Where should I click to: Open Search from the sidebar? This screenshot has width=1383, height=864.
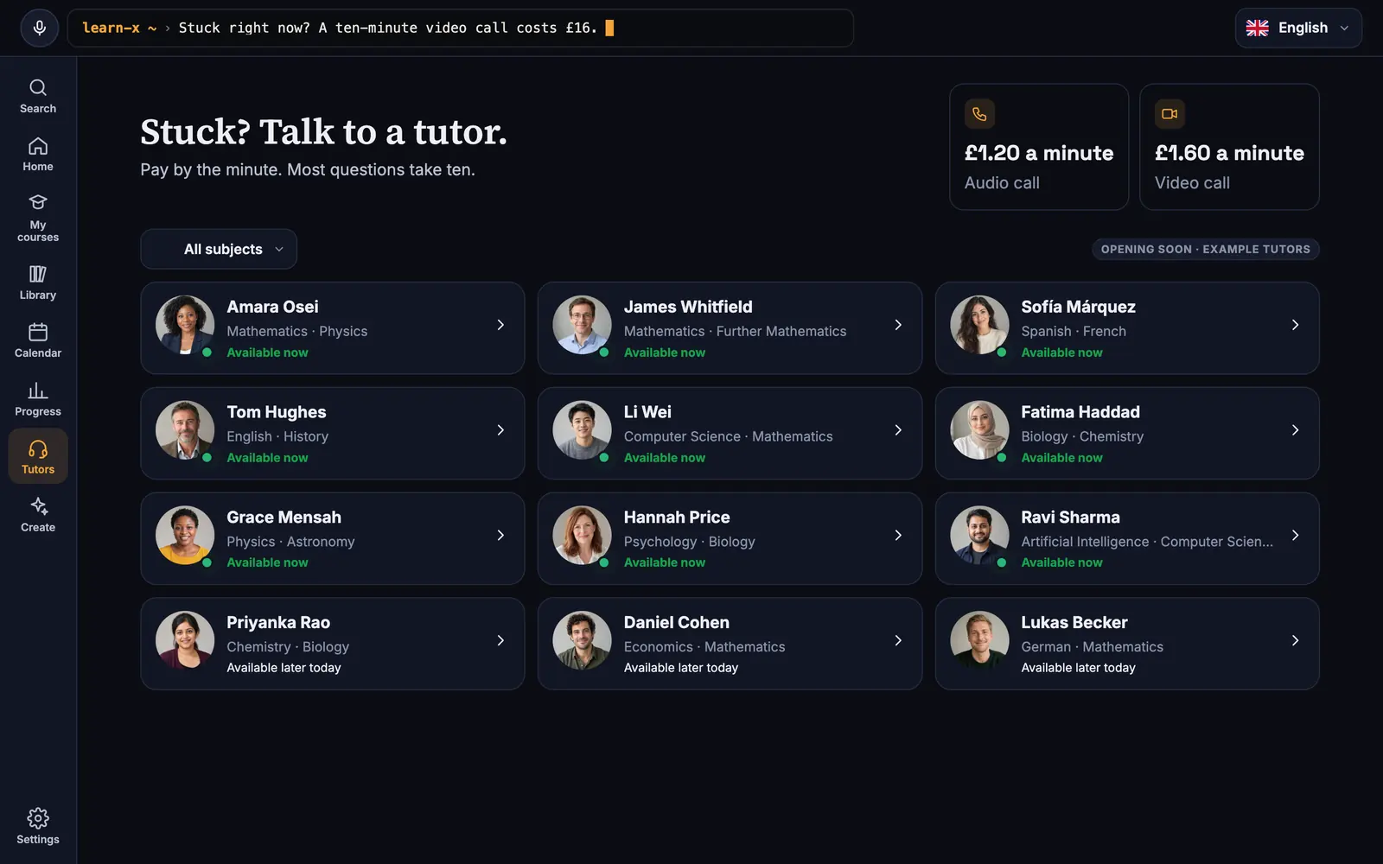(x=38, y=96)
